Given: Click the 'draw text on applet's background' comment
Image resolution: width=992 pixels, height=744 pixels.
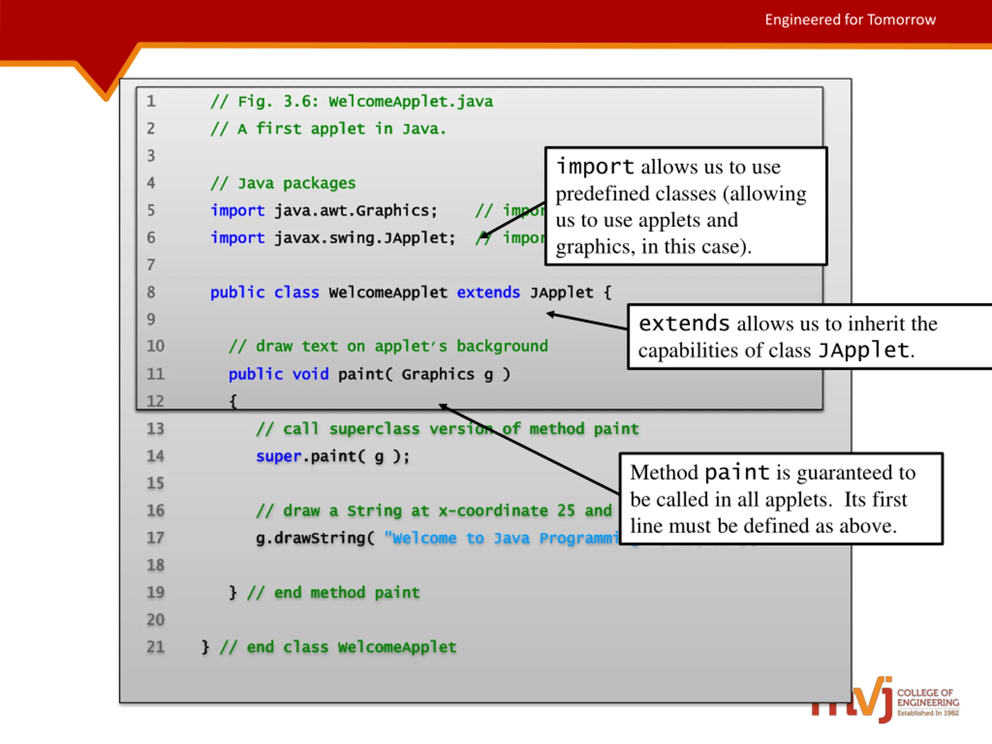Looking at the screenshot, I should click(x=388, y=346).
